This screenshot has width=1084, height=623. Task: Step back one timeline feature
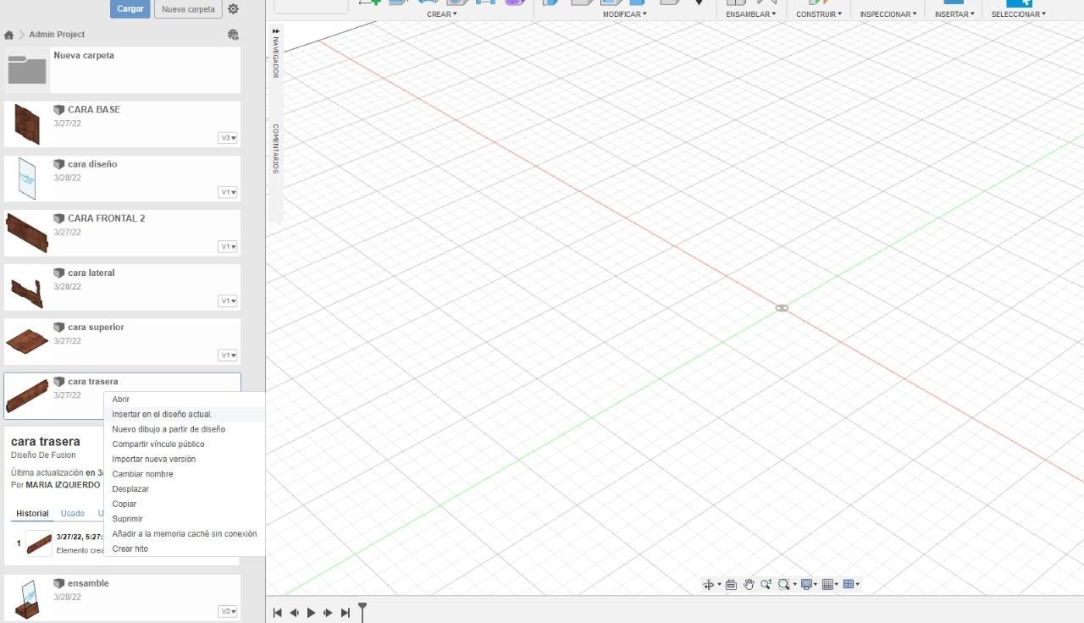click(294, 613)
